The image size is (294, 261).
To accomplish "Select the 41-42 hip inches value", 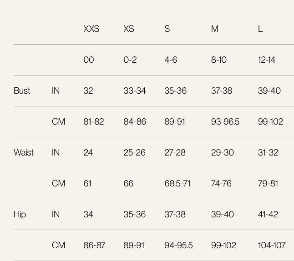I will pos(268,214).
